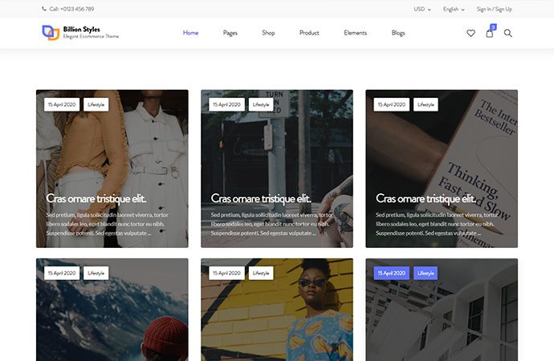The image size is (554, 361).
Task: Open the shopping bag cart icon
Action: pyautogui.click(x=489, y=34)
